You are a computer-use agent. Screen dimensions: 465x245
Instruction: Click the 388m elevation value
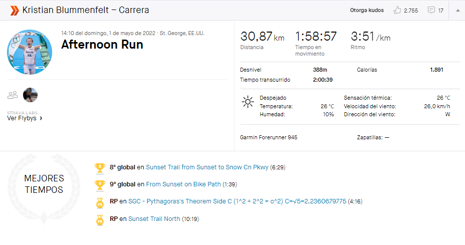point(320,70)
